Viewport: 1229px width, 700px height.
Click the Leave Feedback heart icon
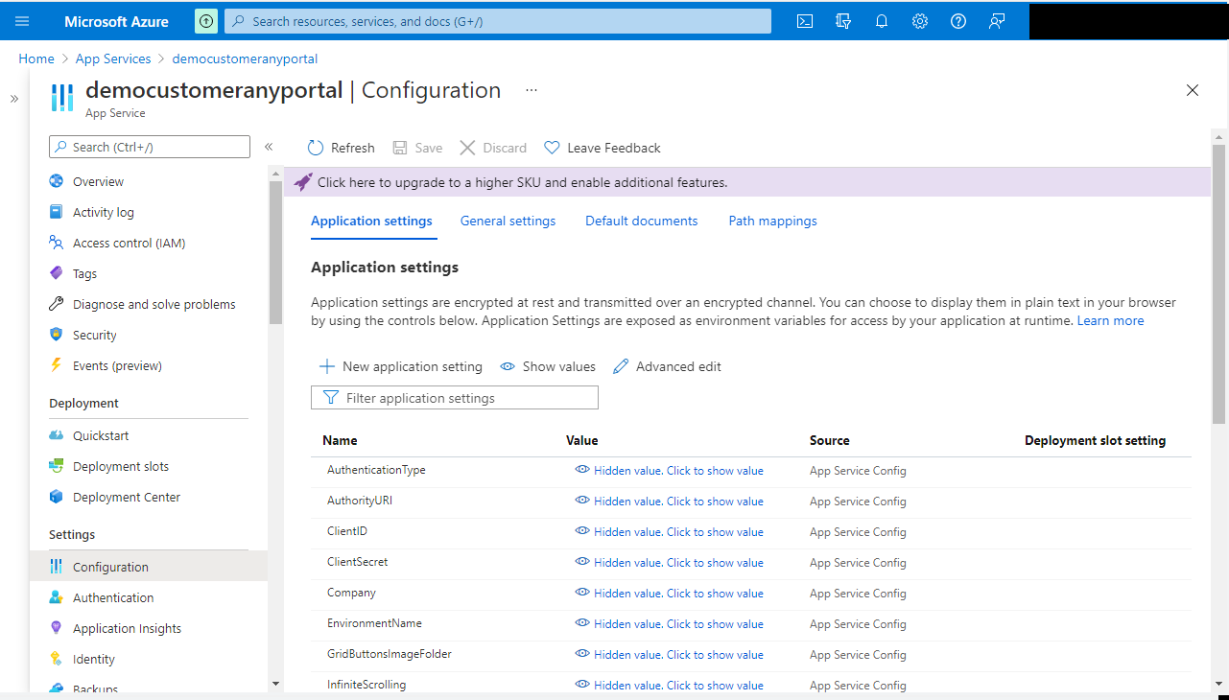point(552,148)
